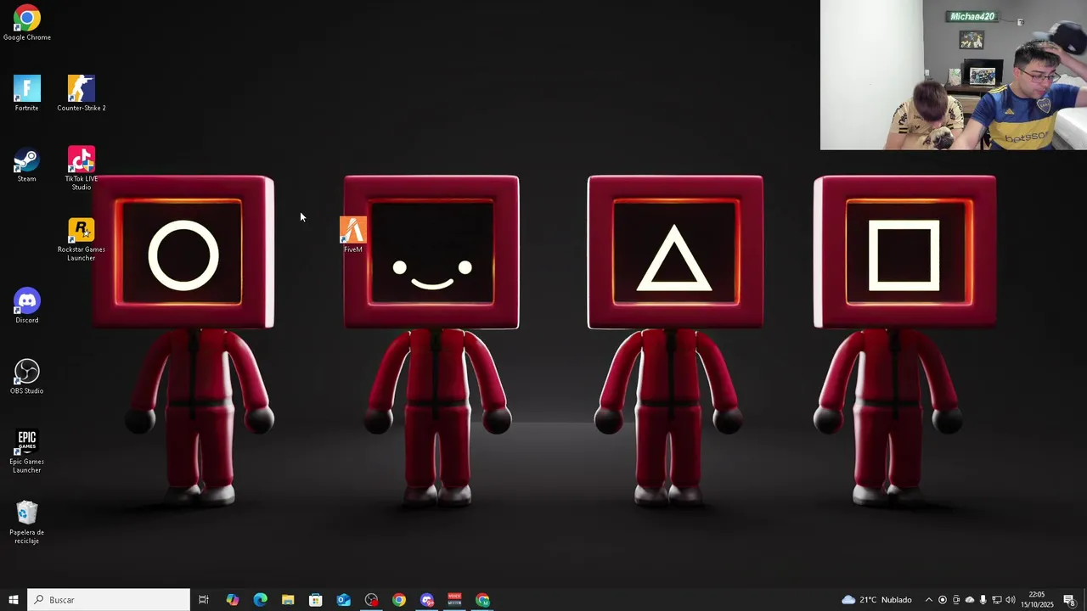Click the webcam overlay video feed
The image size is (1087, 611).
pos(953,75)
